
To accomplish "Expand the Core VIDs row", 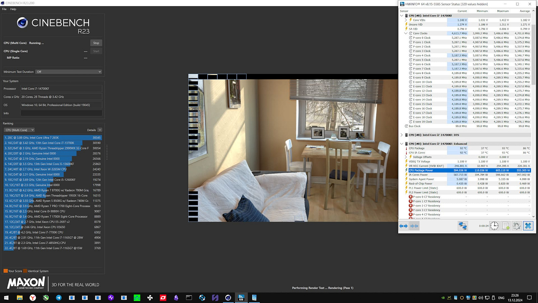I will pos(406,20).
